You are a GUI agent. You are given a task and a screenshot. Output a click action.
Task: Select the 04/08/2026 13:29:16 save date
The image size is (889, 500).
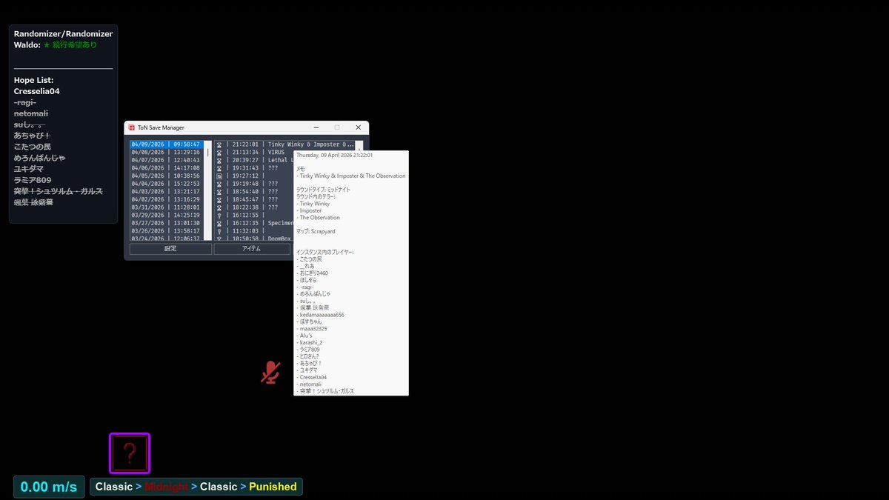[166, 153]
